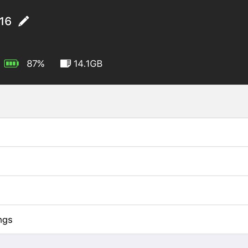Screen dimensions: 248x248
Task: Select the 87% battery level text
Action: [x=35, y=64]
